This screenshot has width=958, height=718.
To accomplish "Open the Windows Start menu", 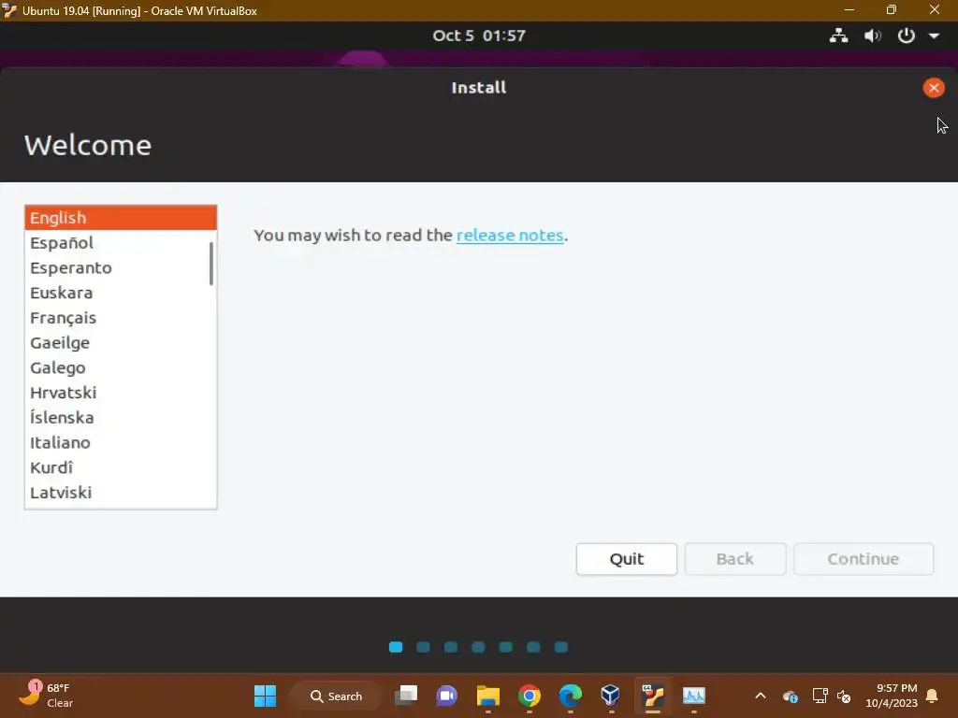I will point(265,696).
